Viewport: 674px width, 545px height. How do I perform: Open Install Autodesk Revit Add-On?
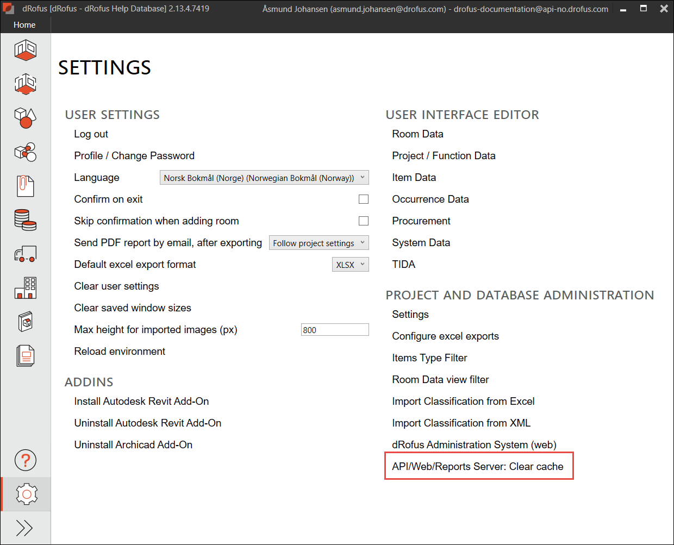pyautogui.click(x=141, y=402)
